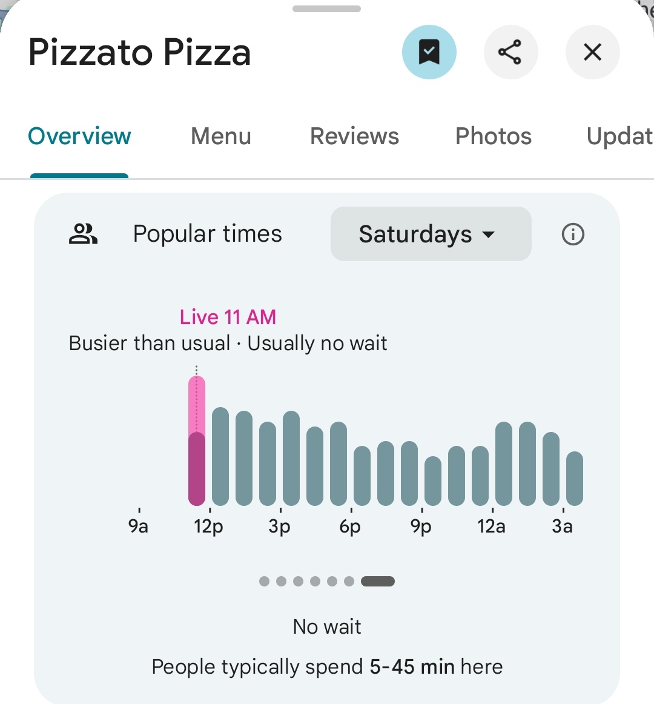Tap the bar above the 3p label

(291, 459)
